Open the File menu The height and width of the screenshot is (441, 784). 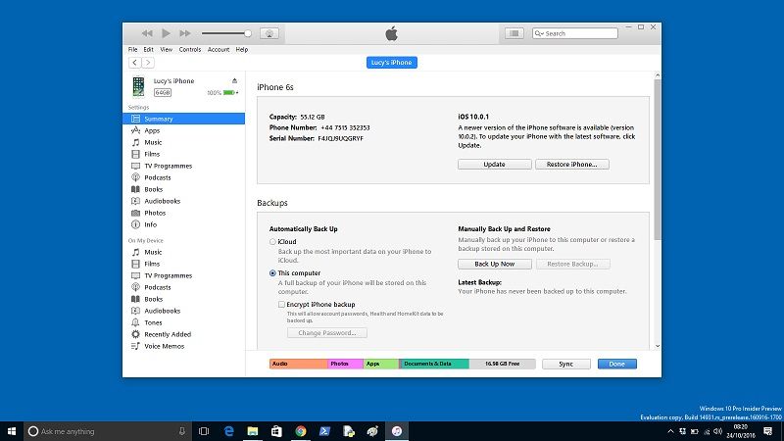point(132,50)
